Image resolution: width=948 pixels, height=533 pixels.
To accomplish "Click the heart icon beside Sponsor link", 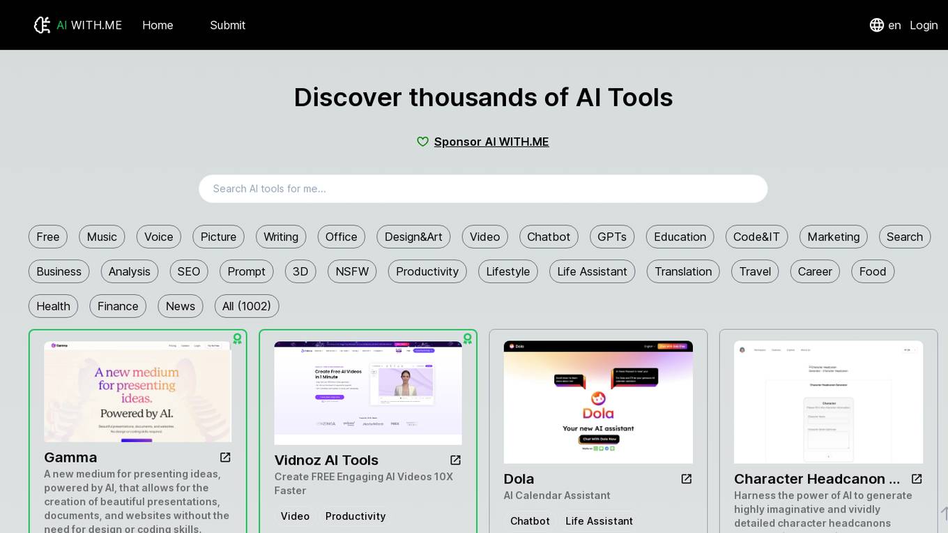I will pyautogui.click(x=422, y=142).
